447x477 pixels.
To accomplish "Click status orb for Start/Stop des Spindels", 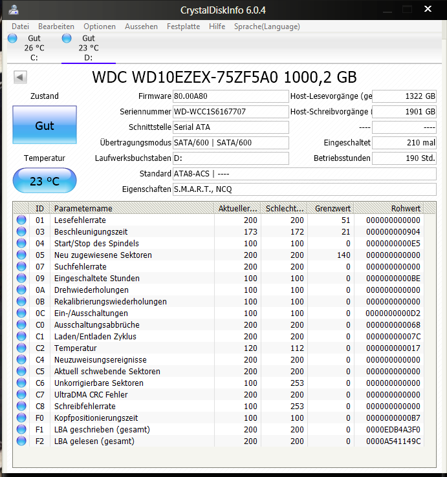I will (x=21, y=243).
